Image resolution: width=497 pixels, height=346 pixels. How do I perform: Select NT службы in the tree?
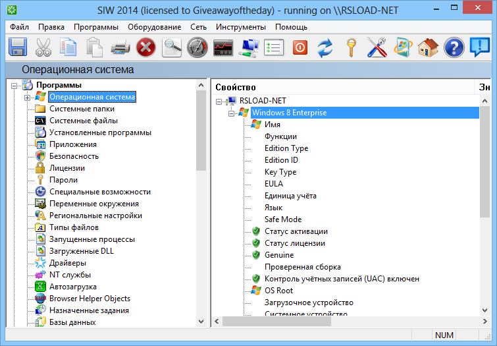[70, 275]
